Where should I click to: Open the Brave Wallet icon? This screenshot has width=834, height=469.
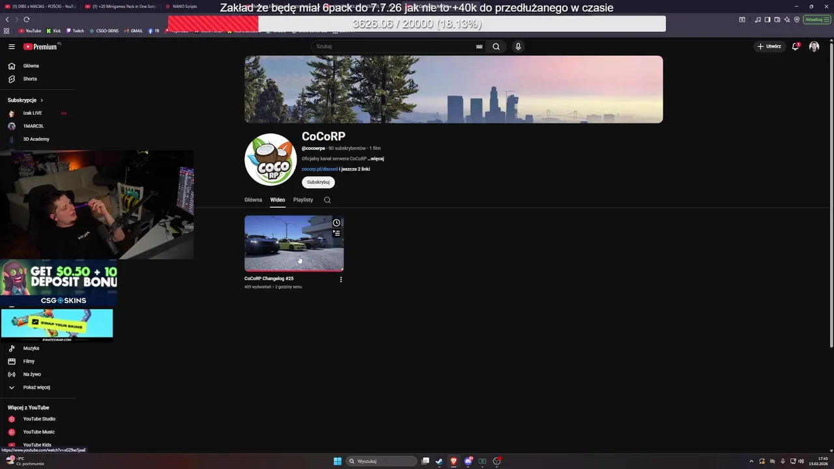click(777, 20)
